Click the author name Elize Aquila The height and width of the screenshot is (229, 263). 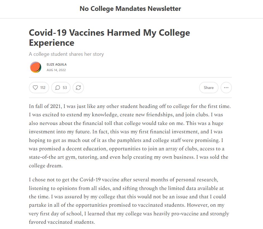[x=57, y=64]
